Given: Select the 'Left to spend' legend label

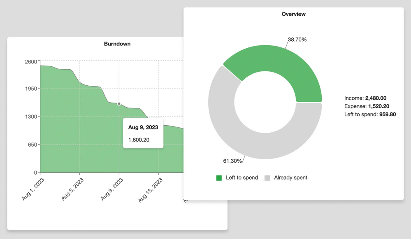Looking at the screenshot, I should click(x=242, y=178).
